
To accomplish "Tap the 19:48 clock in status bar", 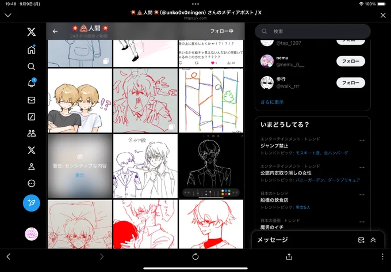I will [11, 4].
